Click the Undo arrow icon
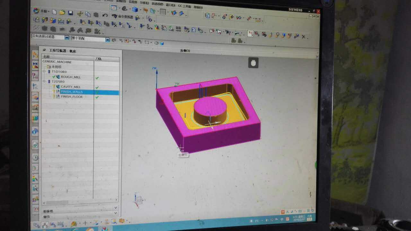411x231 pixels. point(105,15)
